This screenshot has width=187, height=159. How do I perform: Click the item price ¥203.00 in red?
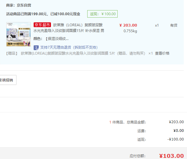(128, 25)
